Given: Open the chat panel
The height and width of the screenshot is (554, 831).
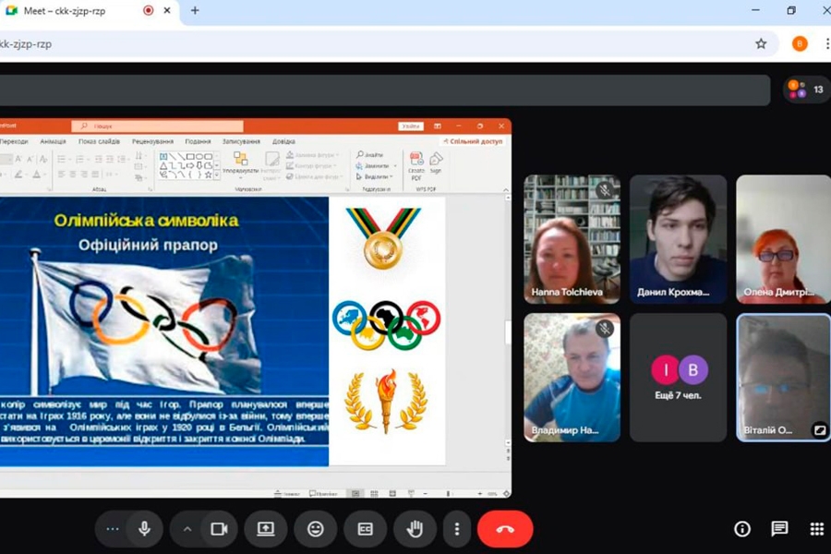Looking at the screenshot, I should pyautogui.click(x=779, y=528).
